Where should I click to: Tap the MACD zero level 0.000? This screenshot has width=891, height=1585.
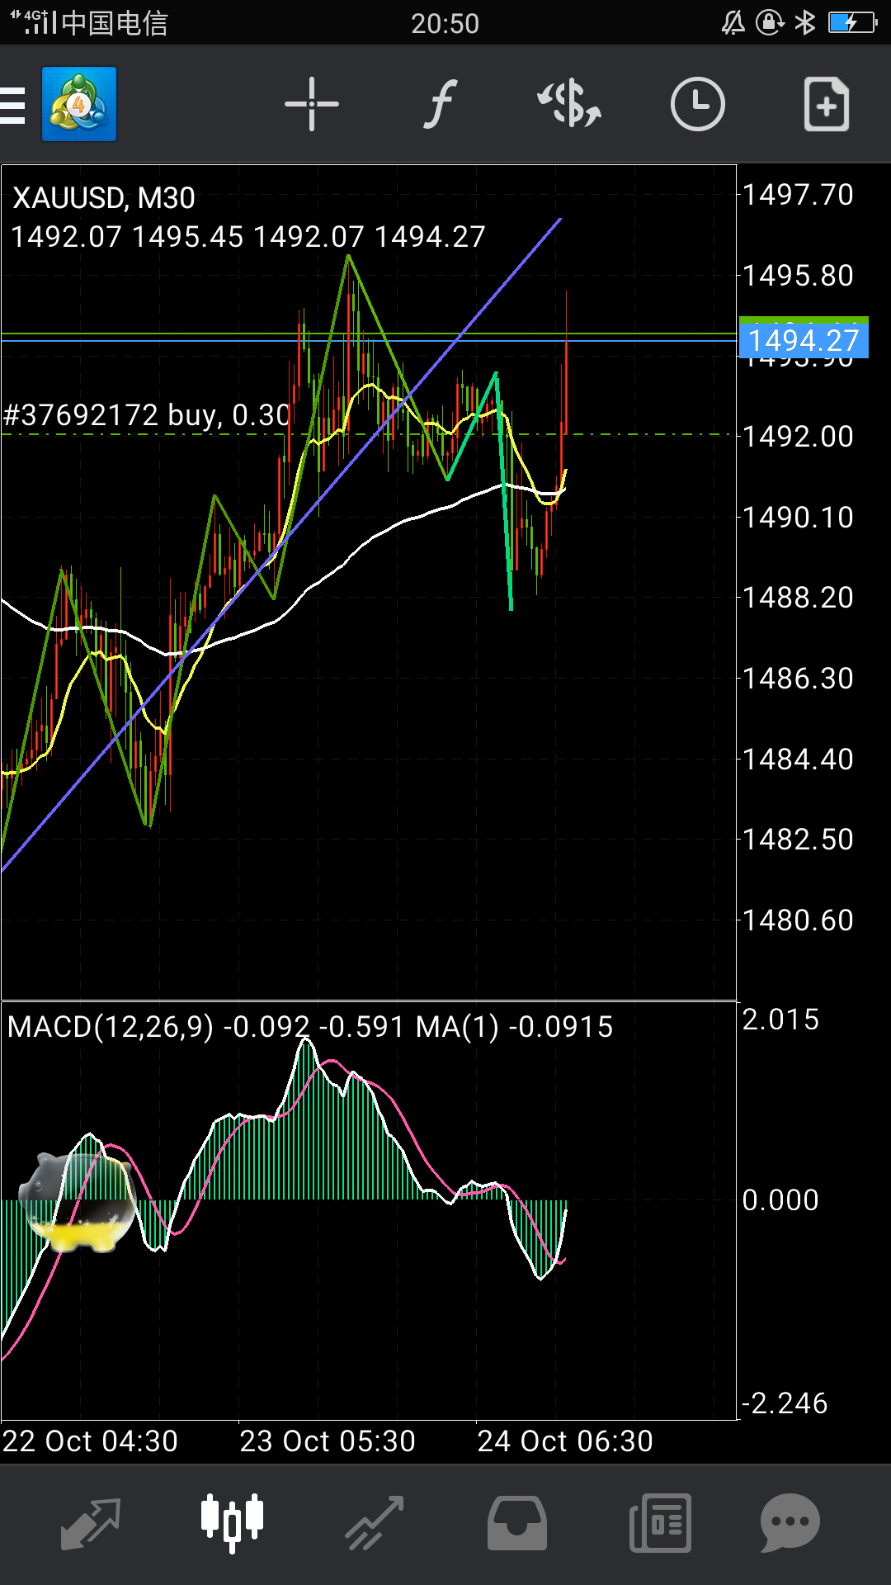[x=780, y=1200]
